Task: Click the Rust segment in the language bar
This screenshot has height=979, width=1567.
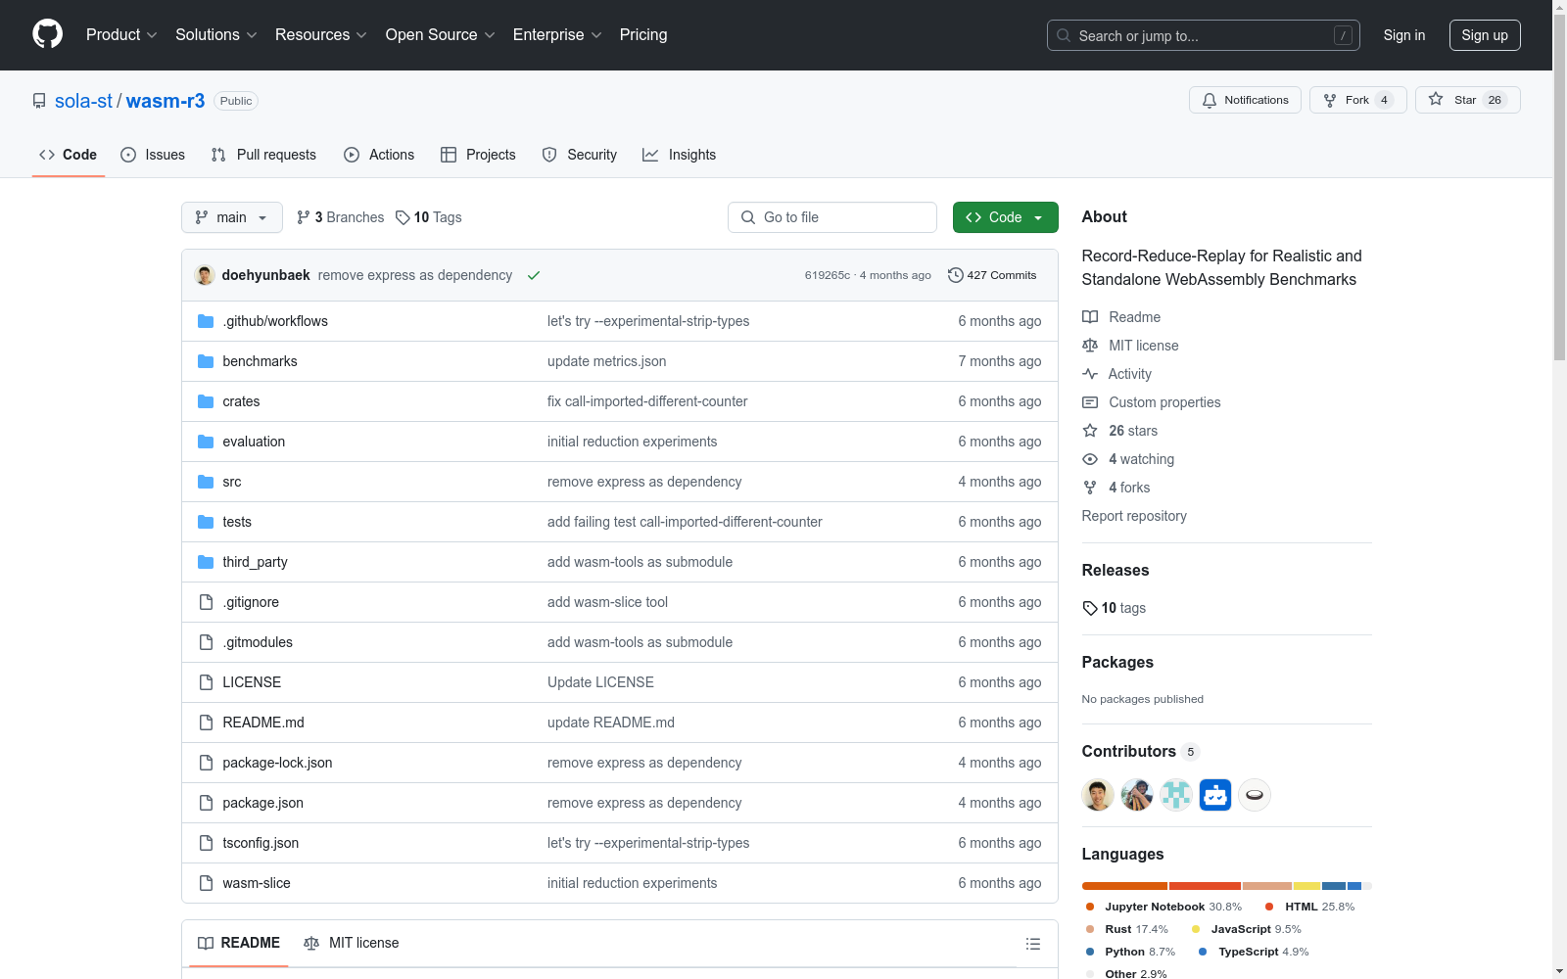Action: [1267, 886]
